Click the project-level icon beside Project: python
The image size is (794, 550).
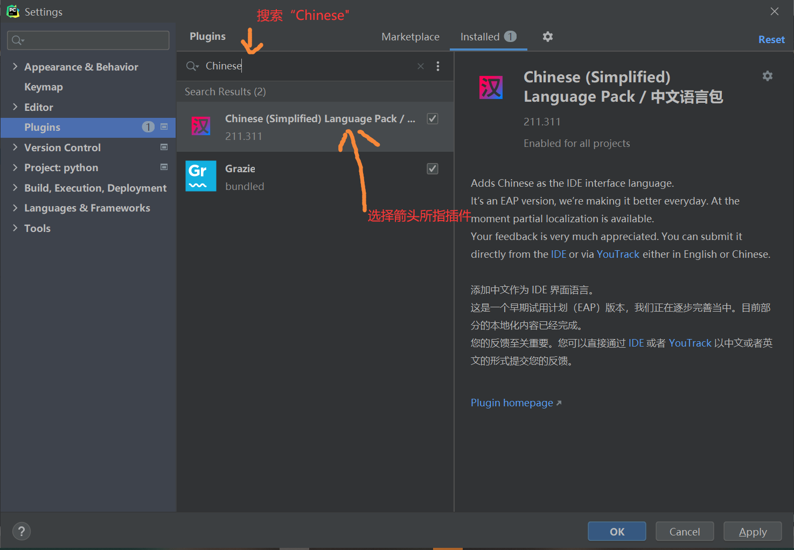tap(164, 167)
